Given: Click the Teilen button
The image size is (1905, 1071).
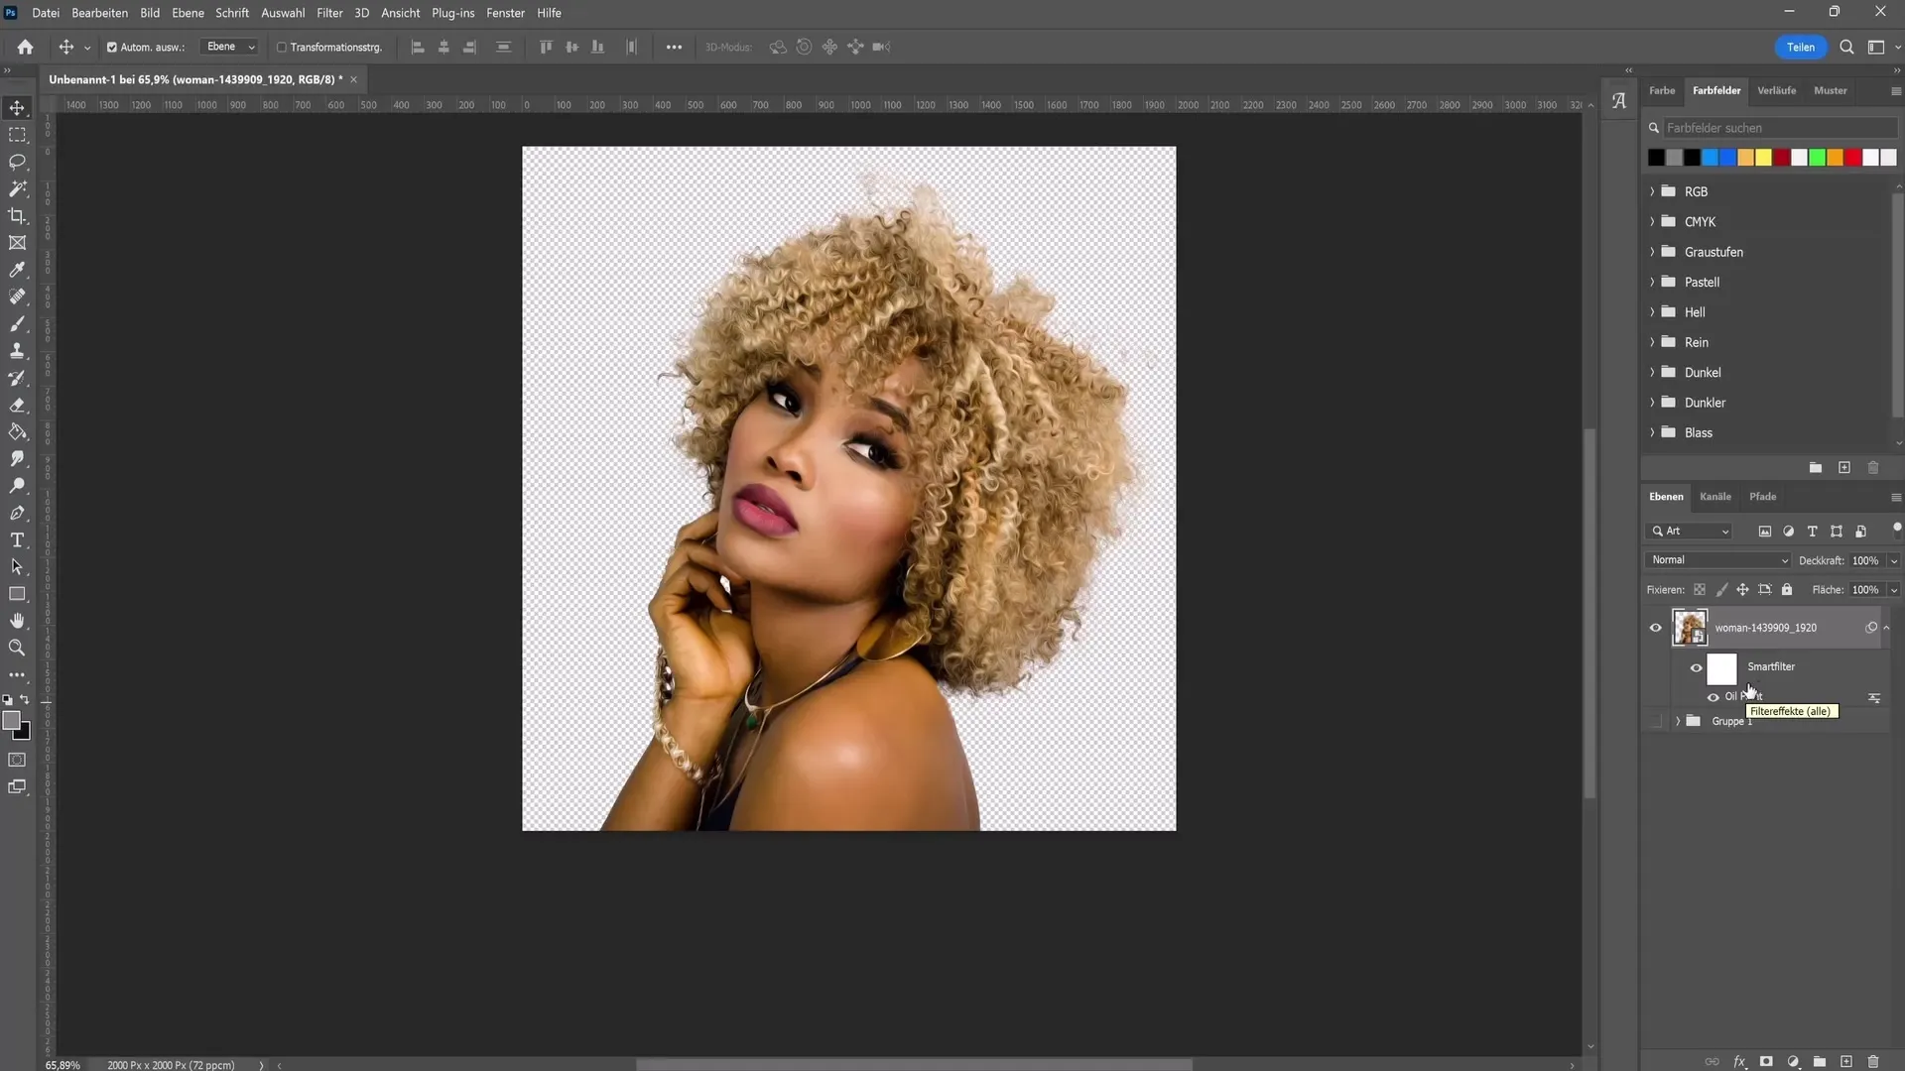Looking at the screenshot, I should point(1803,47).
